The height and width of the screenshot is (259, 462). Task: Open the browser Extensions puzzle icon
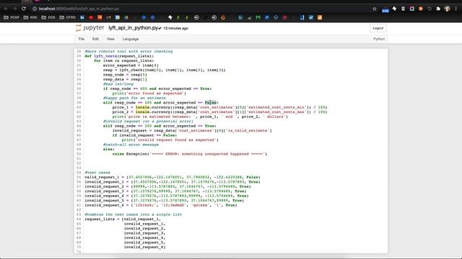click(438, 9)
